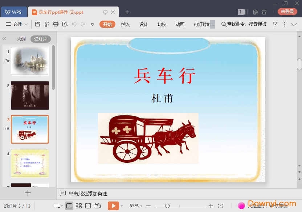Open the 55% zoom dropdown
The image size is (302, 212).
[x=136, y=206]
